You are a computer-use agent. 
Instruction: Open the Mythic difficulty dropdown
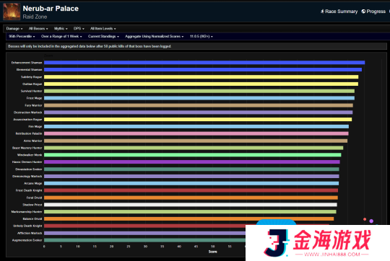tap(61, 29)
